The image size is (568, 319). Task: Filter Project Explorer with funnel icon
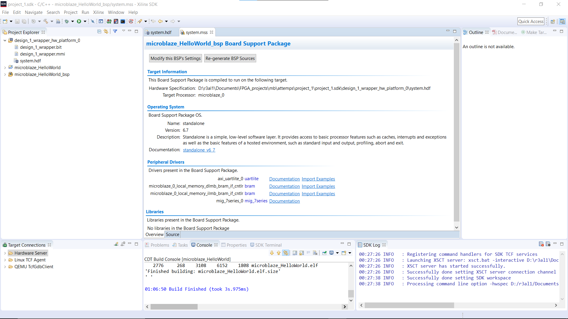coord(115,31)
